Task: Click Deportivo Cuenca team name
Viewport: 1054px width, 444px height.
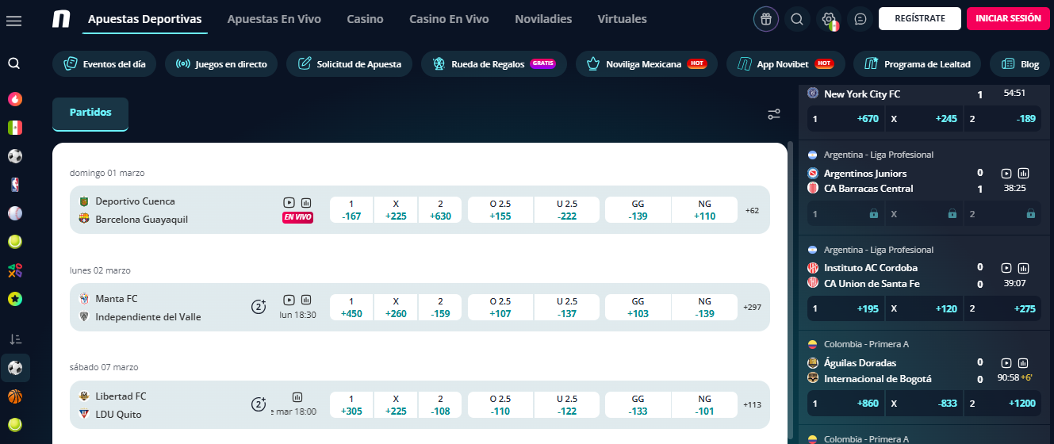Action: (x=135, y=201)
